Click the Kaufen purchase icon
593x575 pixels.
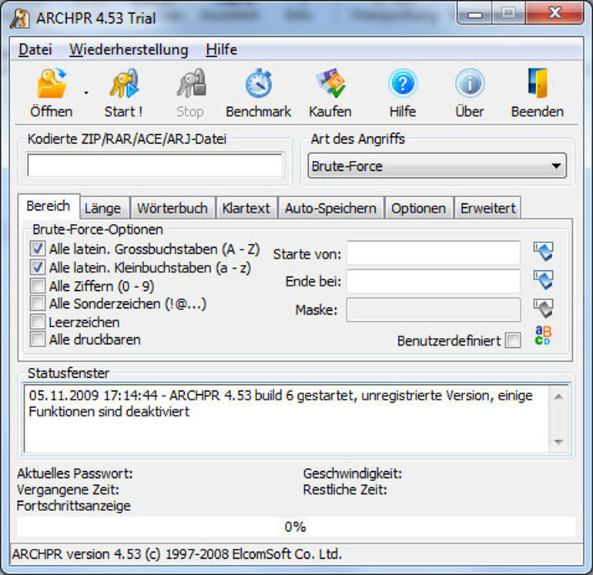331,83
